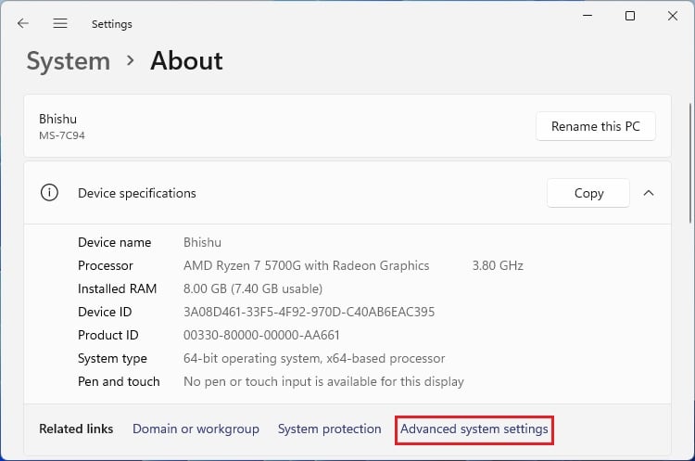Click the info icon beside Device specifications
This screenshot has width=695, height=461.
tap(49, 193)
